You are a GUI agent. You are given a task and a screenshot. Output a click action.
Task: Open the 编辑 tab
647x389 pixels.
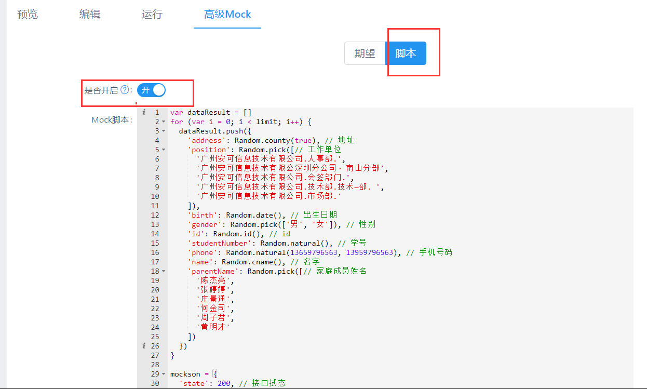tap(90, 14)
